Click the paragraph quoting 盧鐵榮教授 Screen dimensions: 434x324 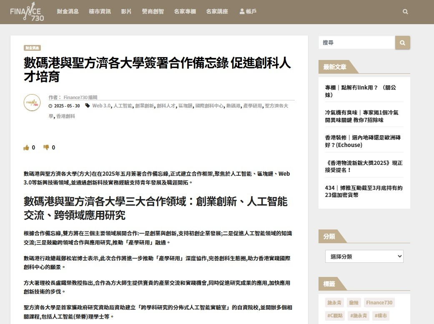(157, 287)
